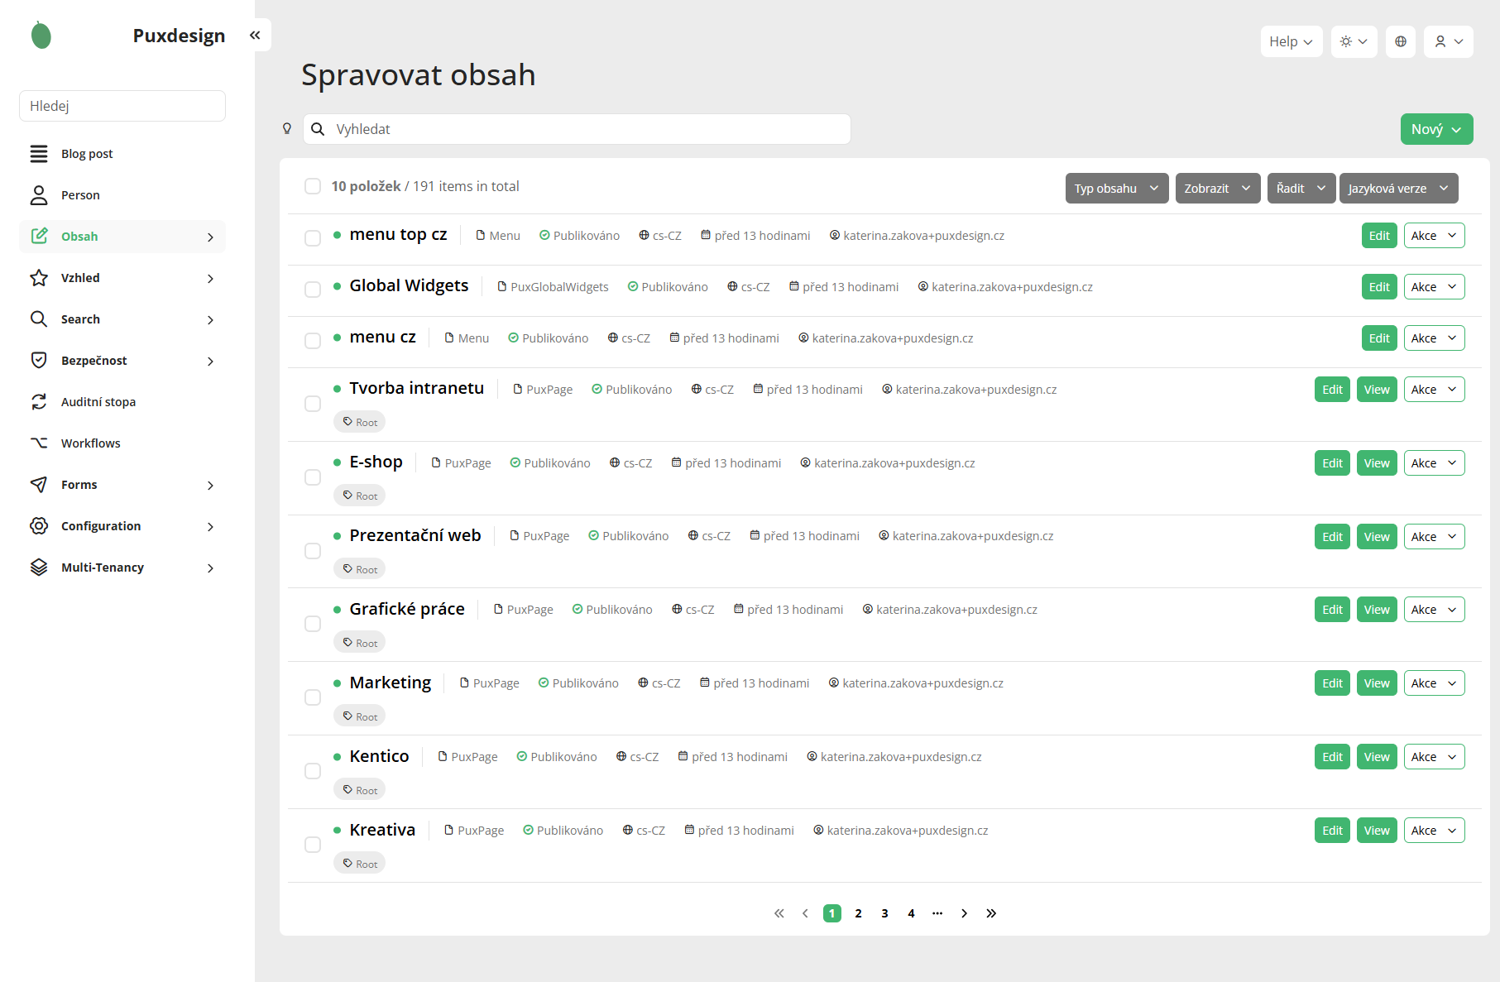This screenshot has width=1500, height=982.
Task: Expand the Jazyková verze dropdown
Action: pyautogui.click(x=1397, y=188)
